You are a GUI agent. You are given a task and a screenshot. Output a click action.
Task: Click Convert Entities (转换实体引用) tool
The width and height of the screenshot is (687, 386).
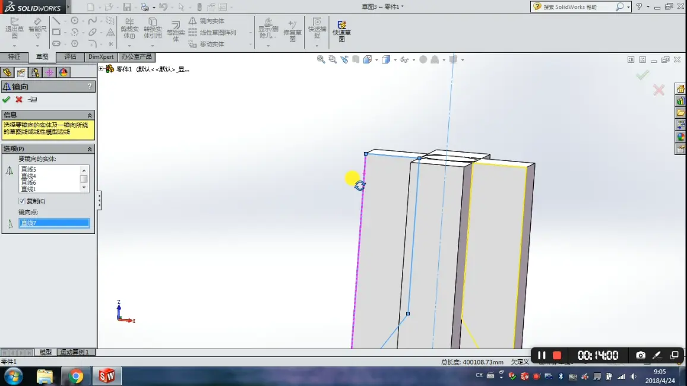coord(153,28)
